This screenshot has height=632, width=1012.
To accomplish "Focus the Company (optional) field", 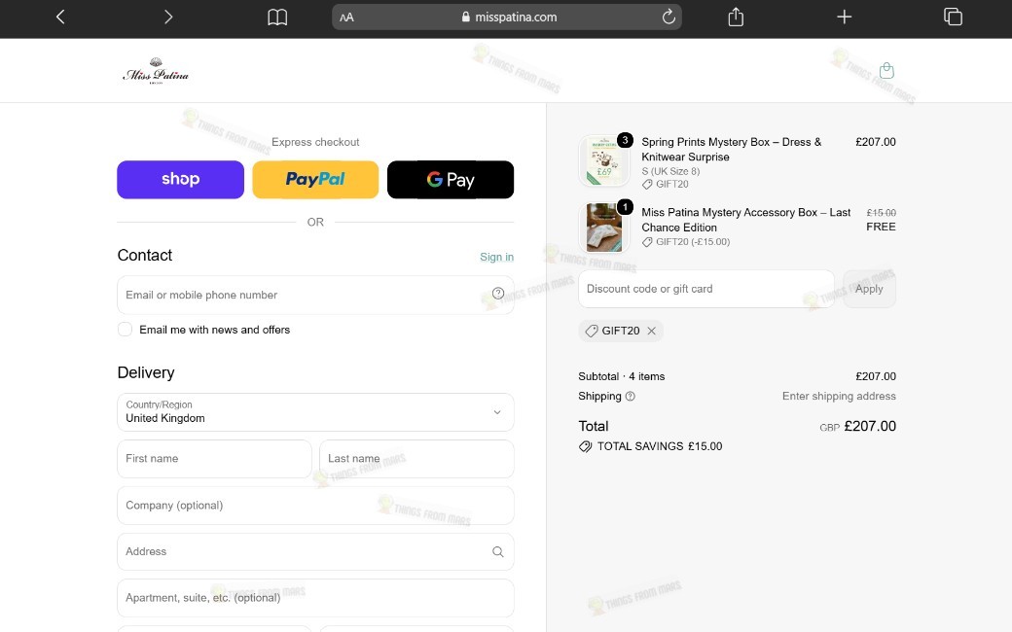I will [x=315, y=505].
